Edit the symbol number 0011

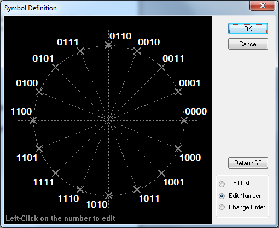[173, 58]
